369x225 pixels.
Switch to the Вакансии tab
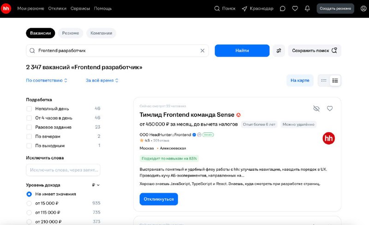tap(41, 33)
